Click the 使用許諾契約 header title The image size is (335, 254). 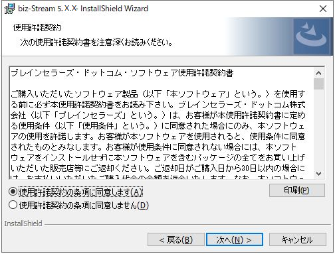tap(37, 28)
